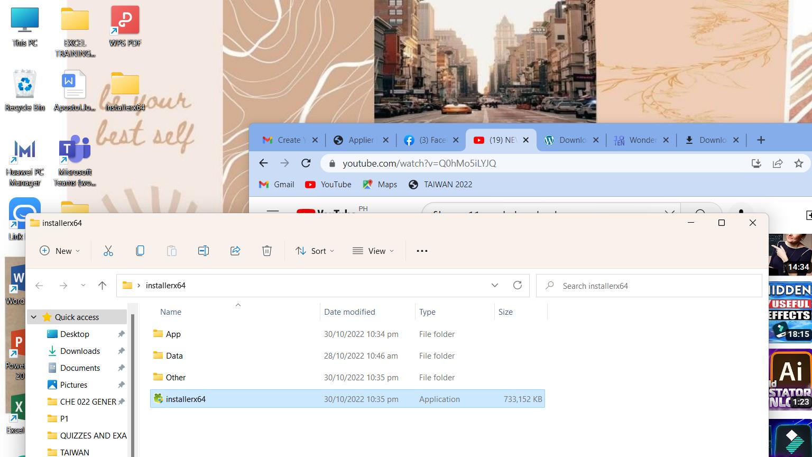
Task: Open the Sort dropdown menu
Action: [315, 251]
